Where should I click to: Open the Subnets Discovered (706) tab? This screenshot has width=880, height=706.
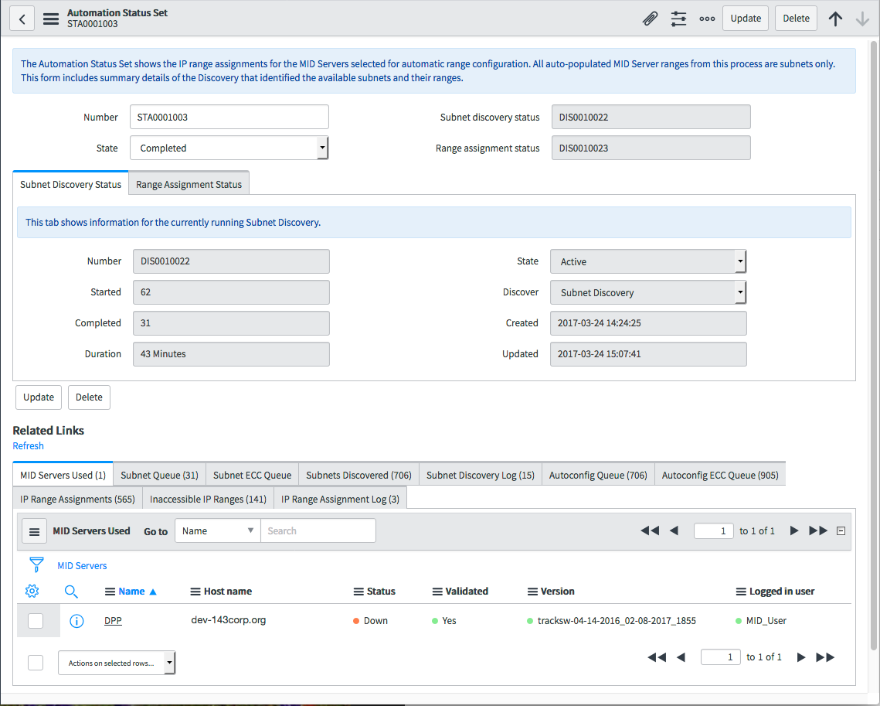point(358,475)
